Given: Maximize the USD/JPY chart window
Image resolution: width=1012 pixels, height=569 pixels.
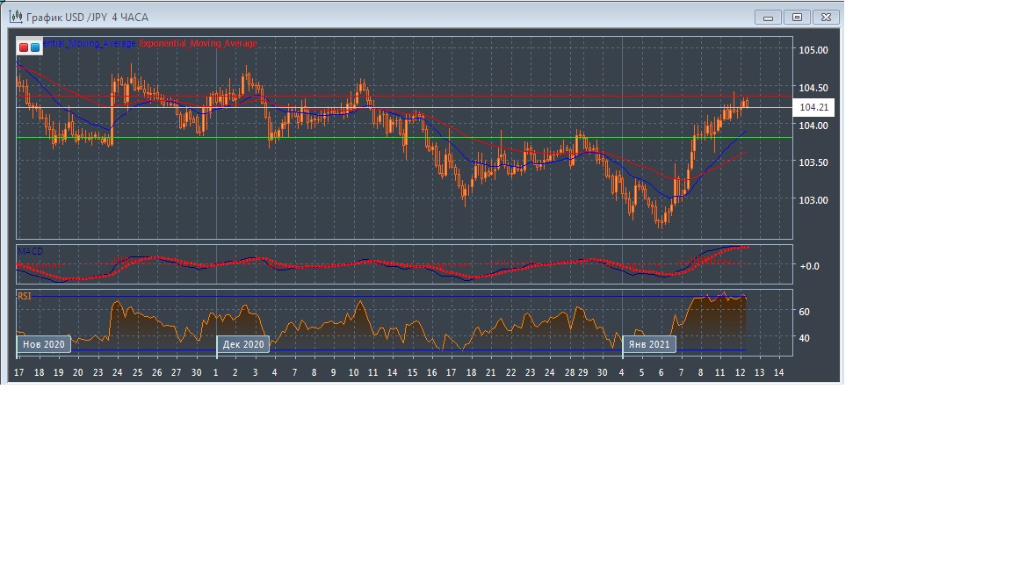Looking at the screenshot, I should pos(797,17).
